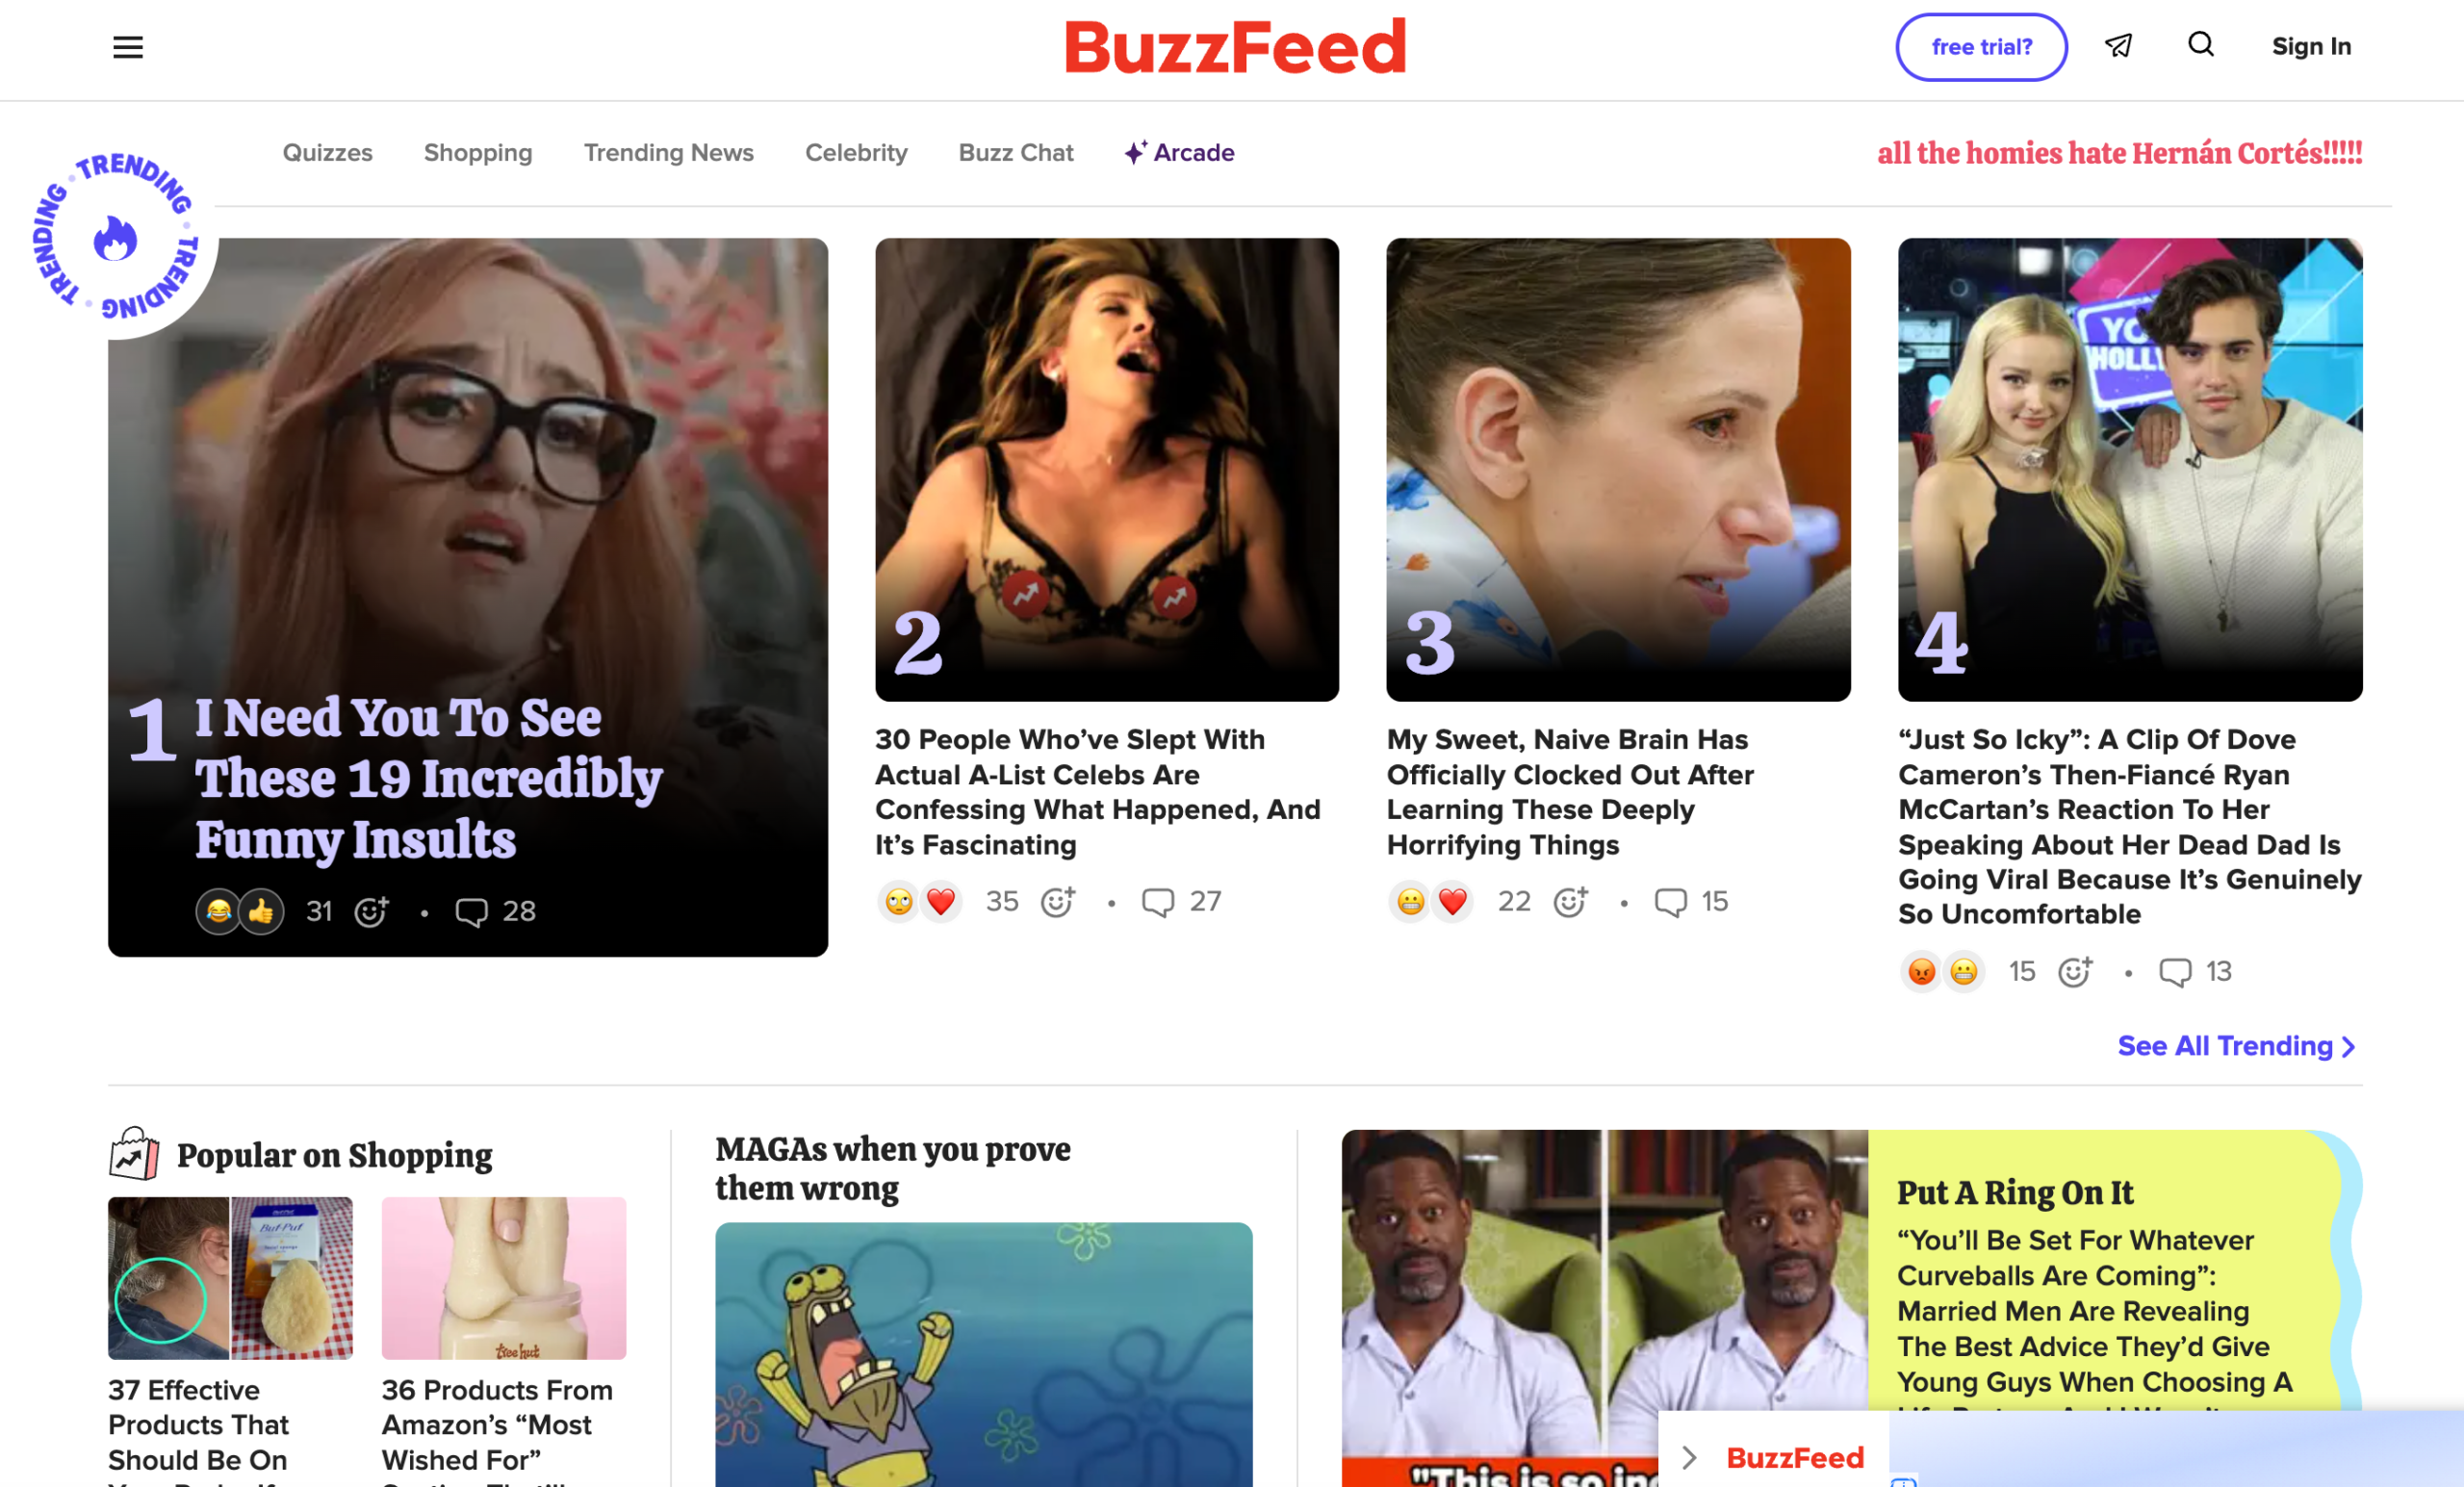Click the comment icon on Dove Cameron article
Image resolution: width=2464 pixels, height=1487 pixels.
(2175, 972)
